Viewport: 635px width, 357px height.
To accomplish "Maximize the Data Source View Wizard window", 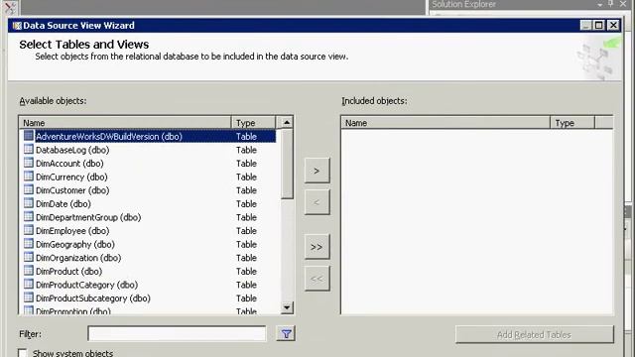I will point(599,25).
